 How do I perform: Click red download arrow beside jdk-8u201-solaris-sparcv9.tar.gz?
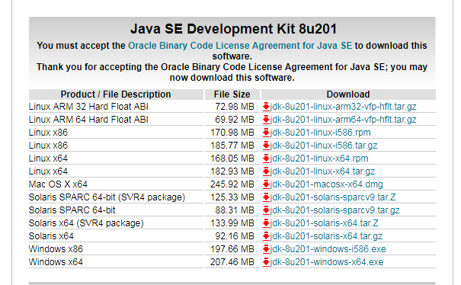point(266,210)
